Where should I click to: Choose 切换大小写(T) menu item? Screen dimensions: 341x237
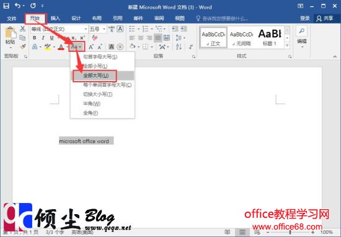pyautogui.click(x=102, y=94)
